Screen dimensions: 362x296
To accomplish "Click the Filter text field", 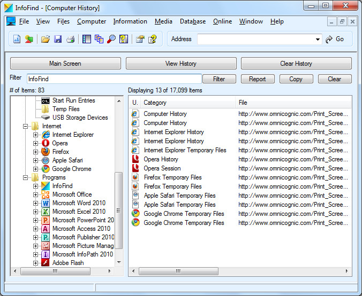I will (114, 79).
